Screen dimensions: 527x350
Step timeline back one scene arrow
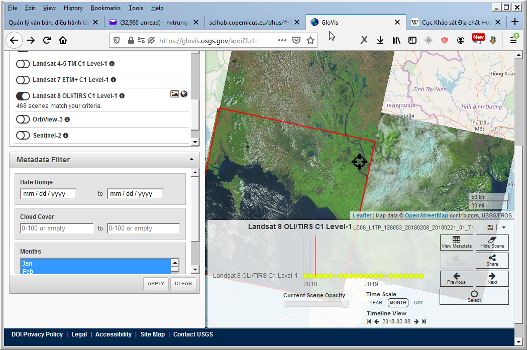pos(376,321)
